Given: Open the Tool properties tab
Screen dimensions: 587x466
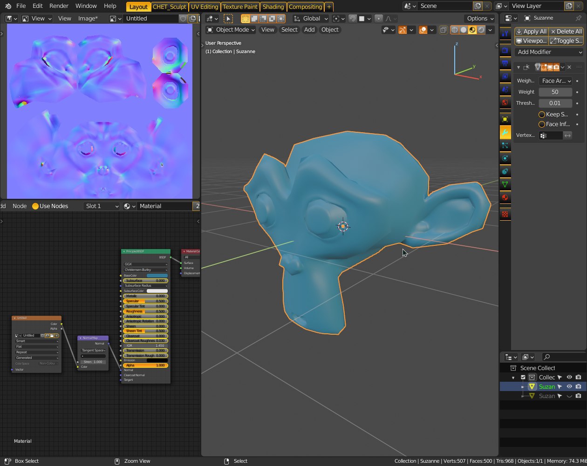Looking at the screenshot, I should (505, 34).
